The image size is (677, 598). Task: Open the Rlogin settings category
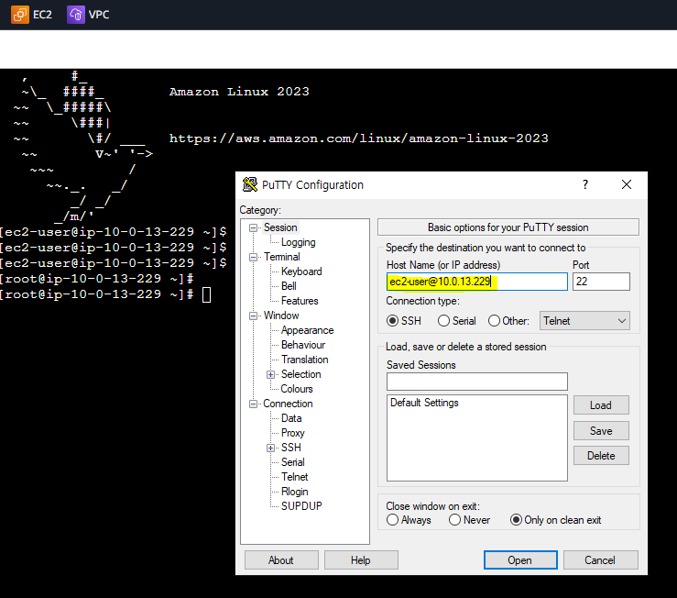click(x=294, y=492)
